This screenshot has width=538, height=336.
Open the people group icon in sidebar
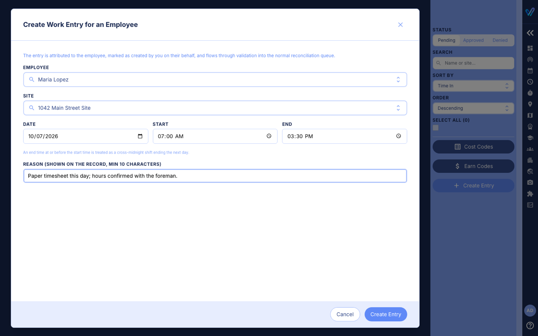pyautogui.click(x=530, y=149)
